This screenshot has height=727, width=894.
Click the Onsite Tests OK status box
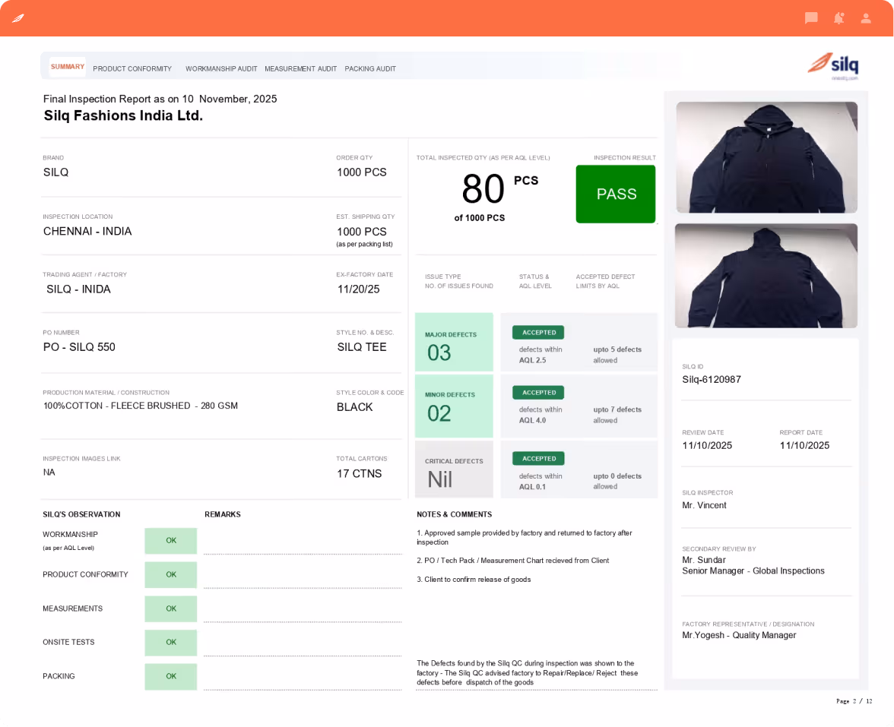click(170, 643)
